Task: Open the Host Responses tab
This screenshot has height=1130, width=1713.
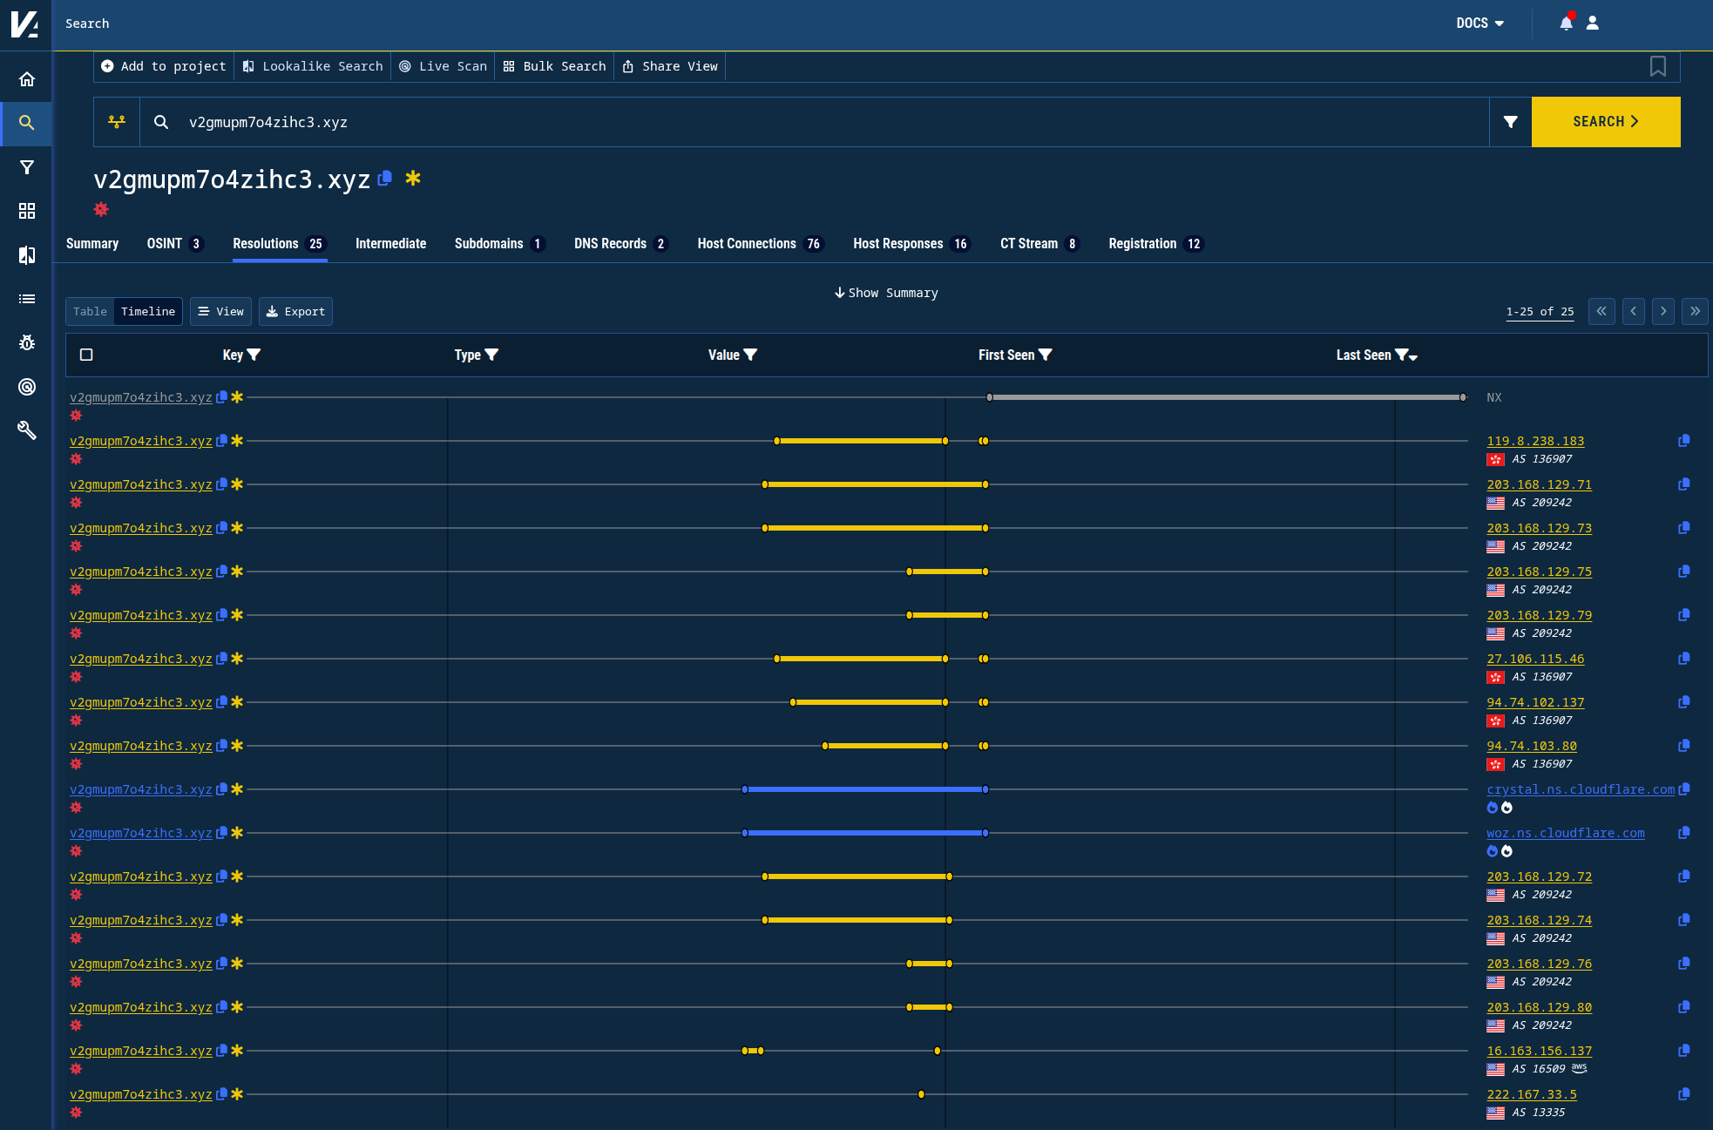Action: click(898, 244)
